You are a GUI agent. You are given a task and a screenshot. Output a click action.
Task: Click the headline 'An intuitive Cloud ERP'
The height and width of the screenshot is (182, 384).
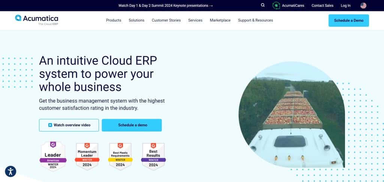(98, 60)
